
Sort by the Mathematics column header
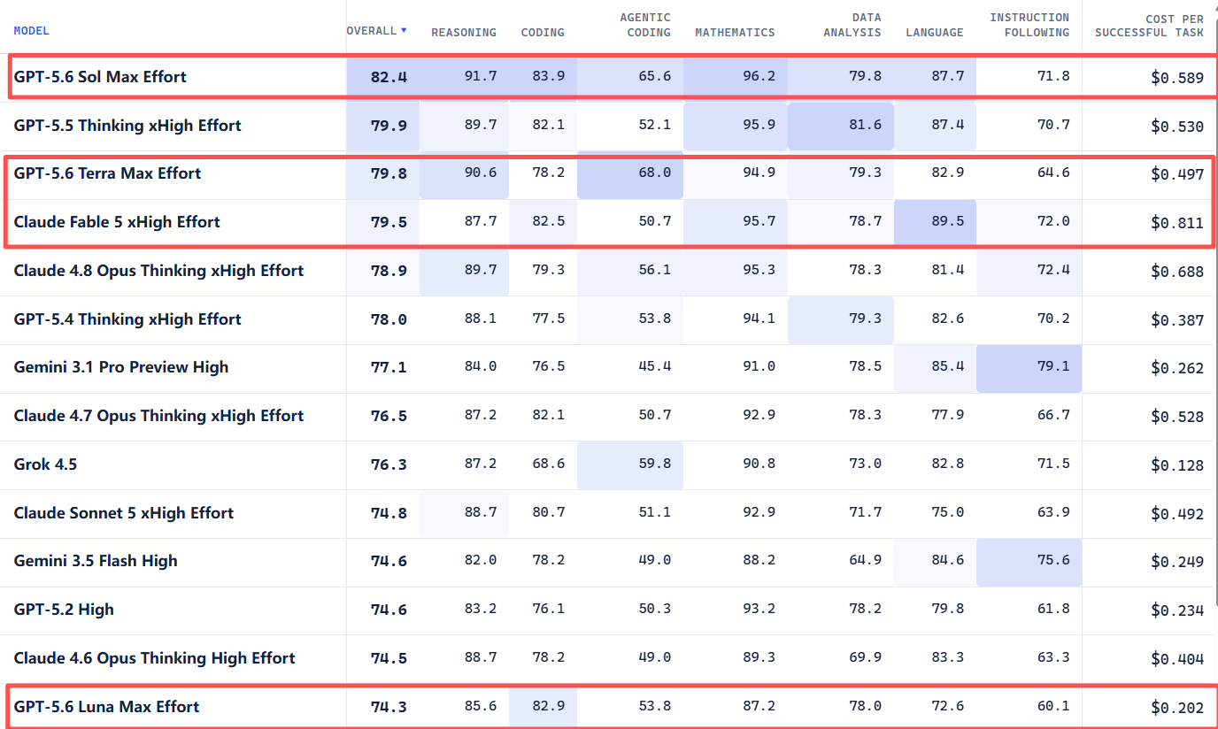pyautogui.click(x=735, y=33)
